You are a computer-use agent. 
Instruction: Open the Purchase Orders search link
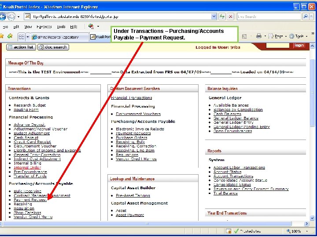pyautogui.click(x=131, y=138)
